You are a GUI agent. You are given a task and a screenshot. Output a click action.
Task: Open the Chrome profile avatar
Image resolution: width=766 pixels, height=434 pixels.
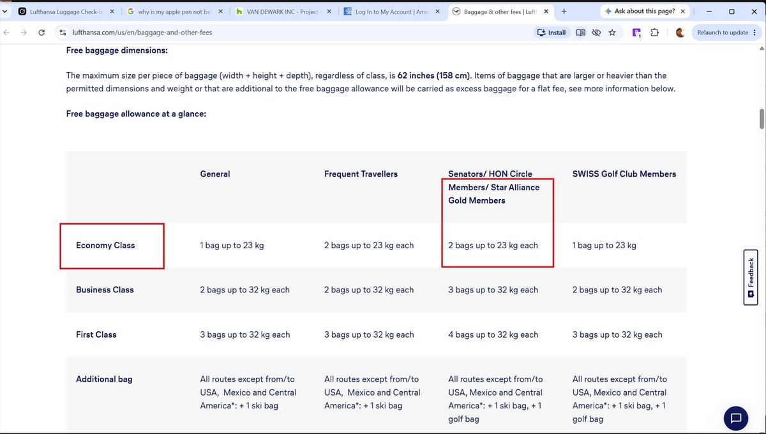click(680, 33)
